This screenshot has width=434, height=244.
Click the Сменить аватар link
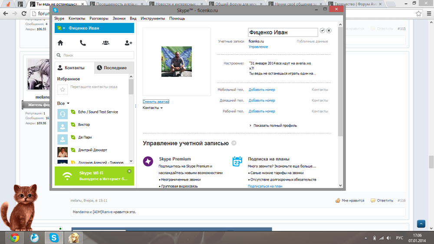[156, 102]
